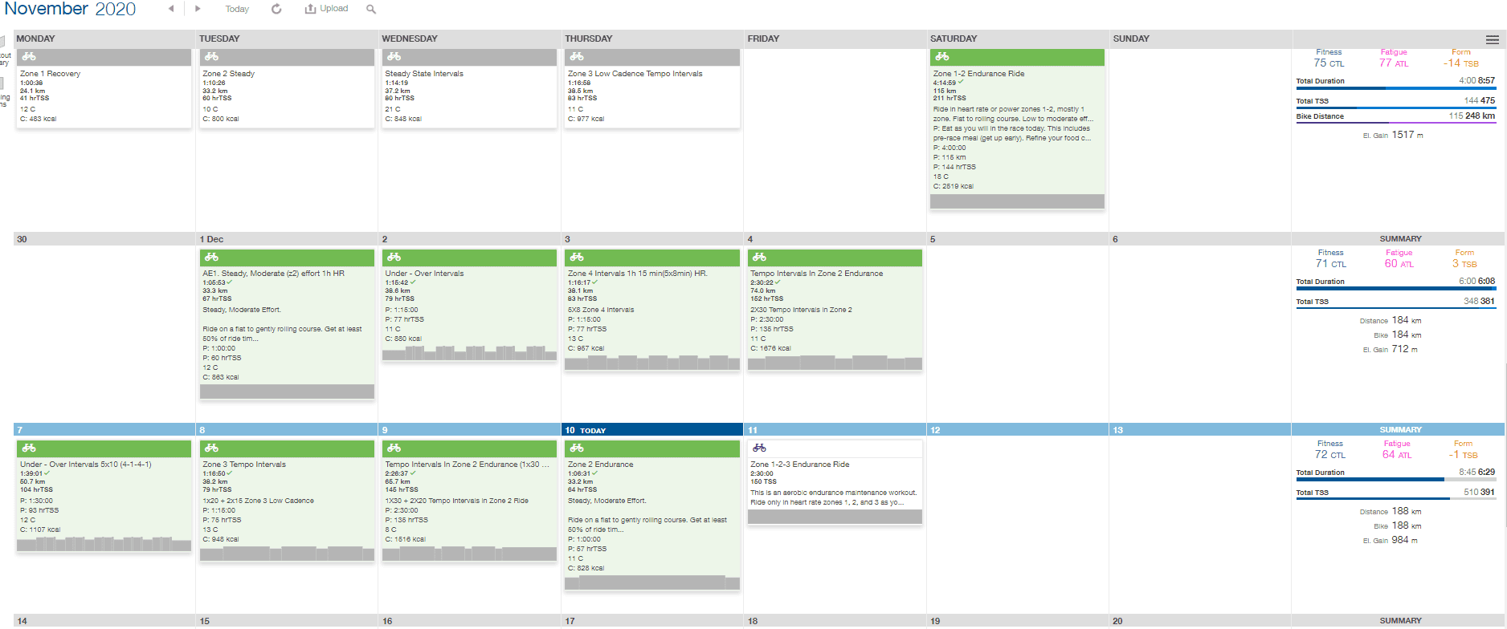Click bike icon on Under - Over Intervals 5x10
Image resolution: width=1507 pixels, height=629 pixels.
point(29,448)
